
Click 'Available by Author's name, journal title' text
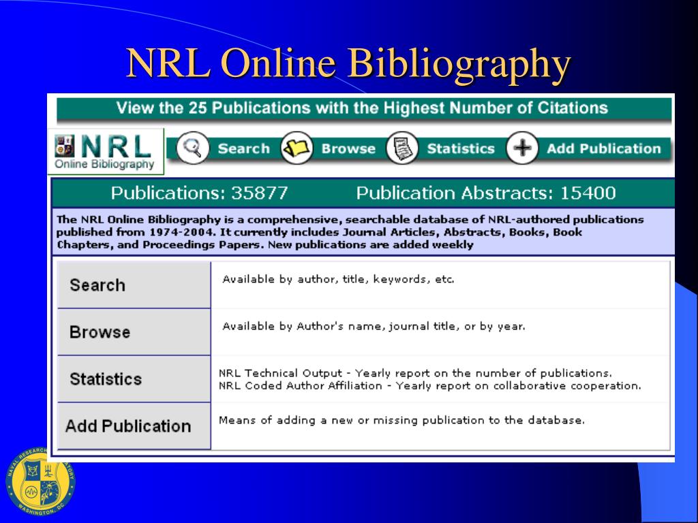pos(374,326)
